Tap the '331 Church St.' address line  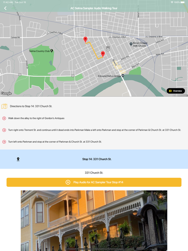(94, 173)
